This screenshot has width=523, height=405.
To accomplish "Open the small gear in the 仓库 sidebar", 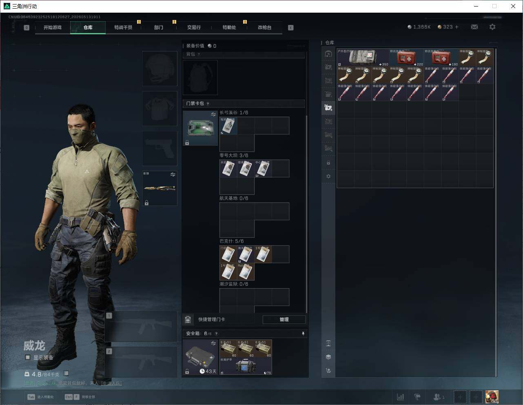I will (x=328, y=176).
